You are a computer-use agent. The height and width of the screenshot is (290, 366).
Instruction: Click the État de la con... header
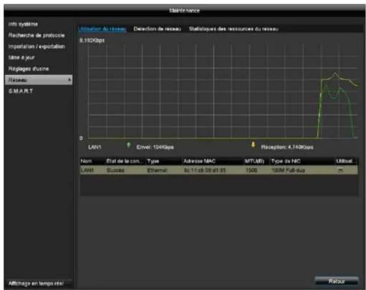[125, 161]
